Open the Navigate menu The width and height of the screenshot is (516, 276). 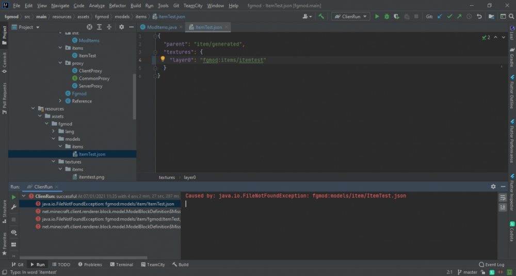click(60, 6)
